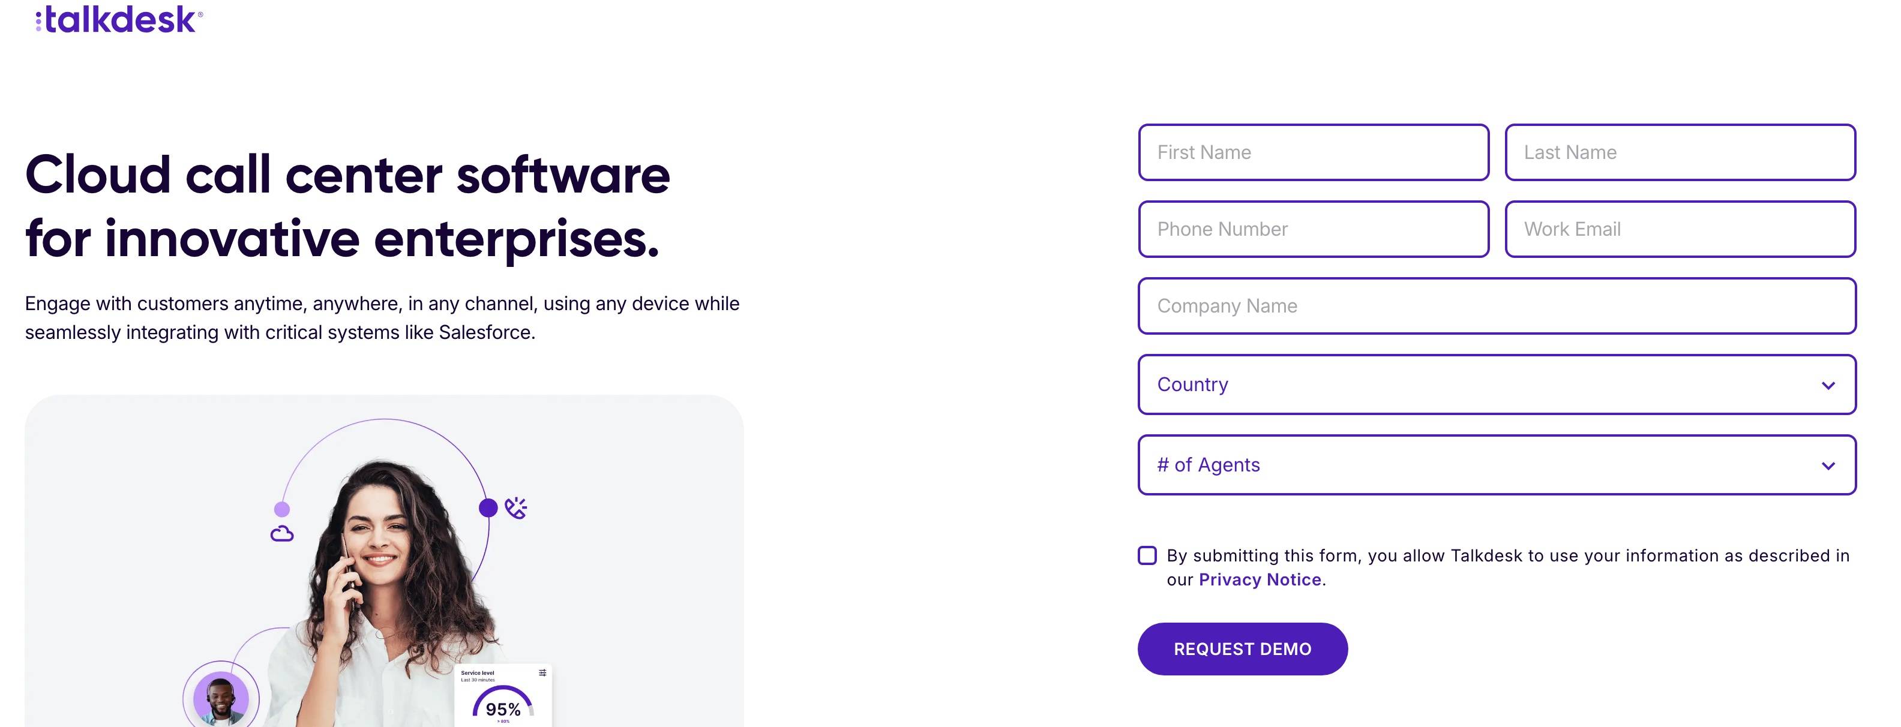Viewport: 1901px width, 727px height.
Task: Click the Last Name field
Action: click(x=1680, y=152)
